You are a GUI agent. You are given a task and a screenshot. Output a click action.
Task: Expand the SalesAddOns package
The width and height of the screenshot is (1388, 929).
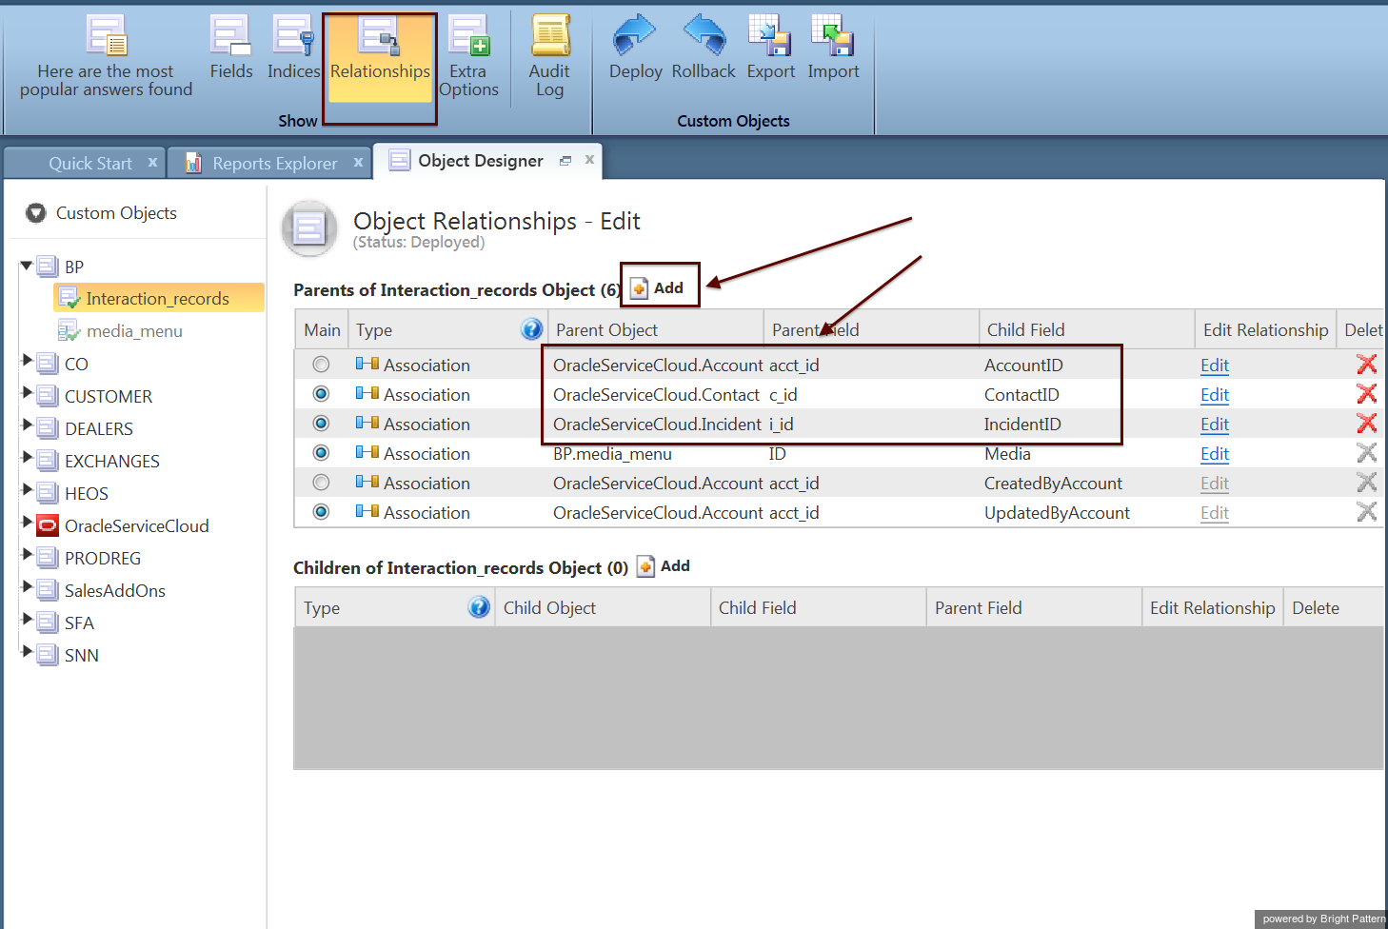coord(28,586)
